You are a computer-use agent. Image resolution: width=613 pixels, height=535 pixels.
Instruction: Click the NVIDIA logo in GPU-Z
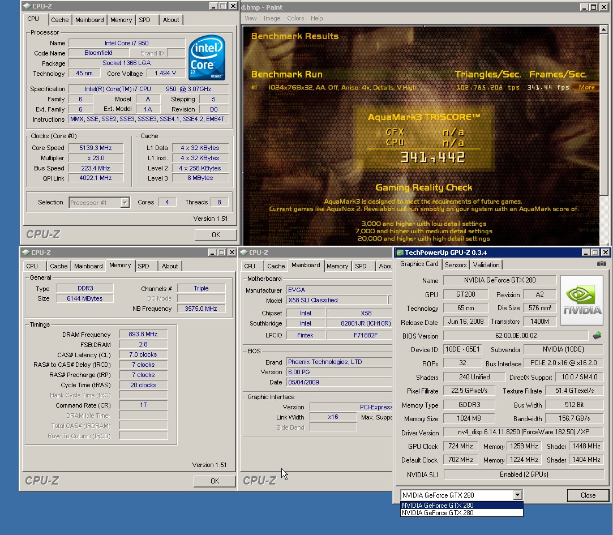coord(582,301)
